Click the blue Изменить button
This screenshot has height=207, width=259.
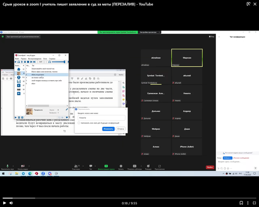tap(108, 129)
